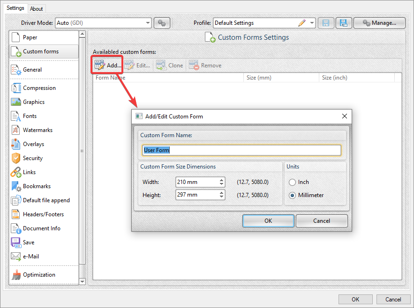Switch to the About tab
The width and height of the screenshot is (414, 308).
click(x=37, y=8)
